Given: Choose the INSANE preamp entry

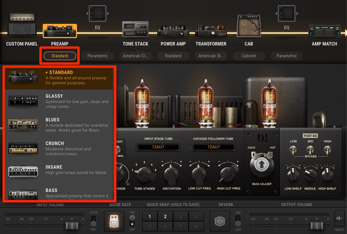Looking at the screenshot, I should (x=59, y=172).
